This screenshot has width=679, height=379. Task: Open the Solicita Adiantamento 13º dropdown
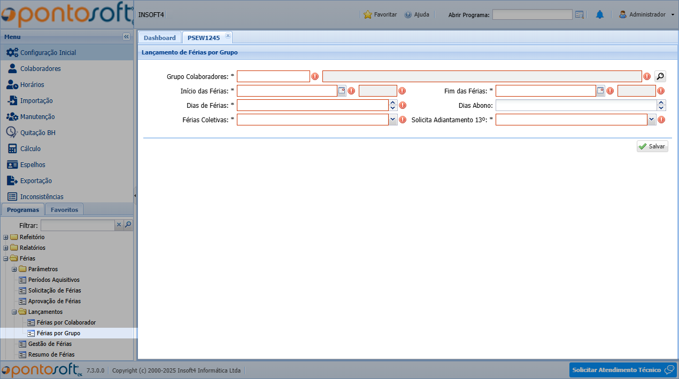tap(652, 120)
